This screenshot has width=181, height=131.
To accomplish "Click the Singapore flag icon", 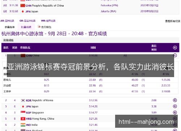I will pyautogui.click(x=23, y=113).
